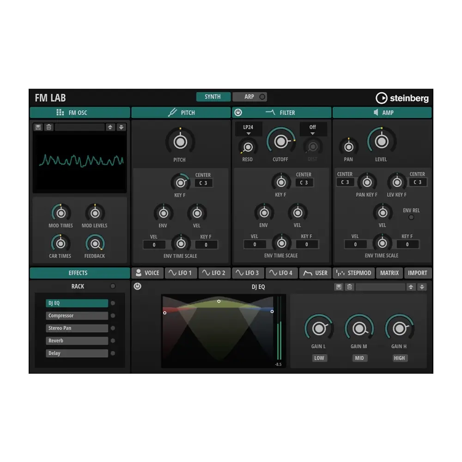Image resolution: width=462 pixels, height=462 pixels.
Task: Toggle the ENV REL switch in Amp
Action: point(411,218)
